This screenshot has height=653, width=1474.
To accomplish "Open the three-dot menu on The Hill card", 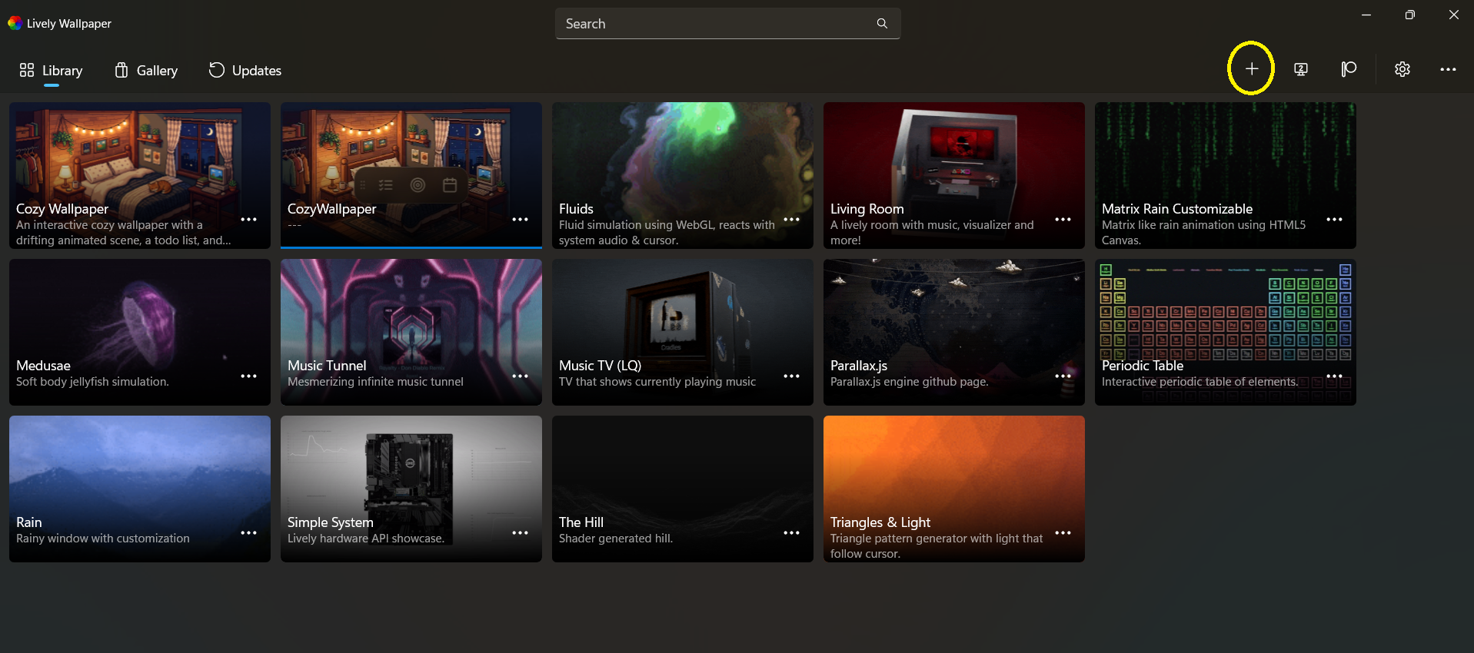I will coord(791,533).
